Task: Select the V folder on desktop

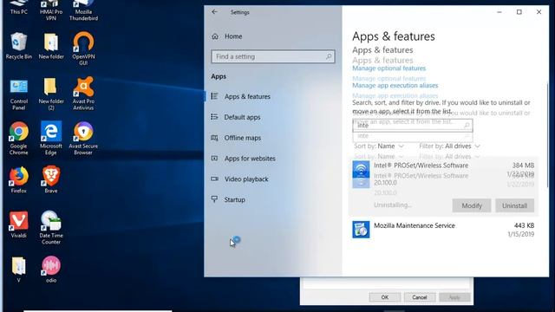Action: [19, 270]
